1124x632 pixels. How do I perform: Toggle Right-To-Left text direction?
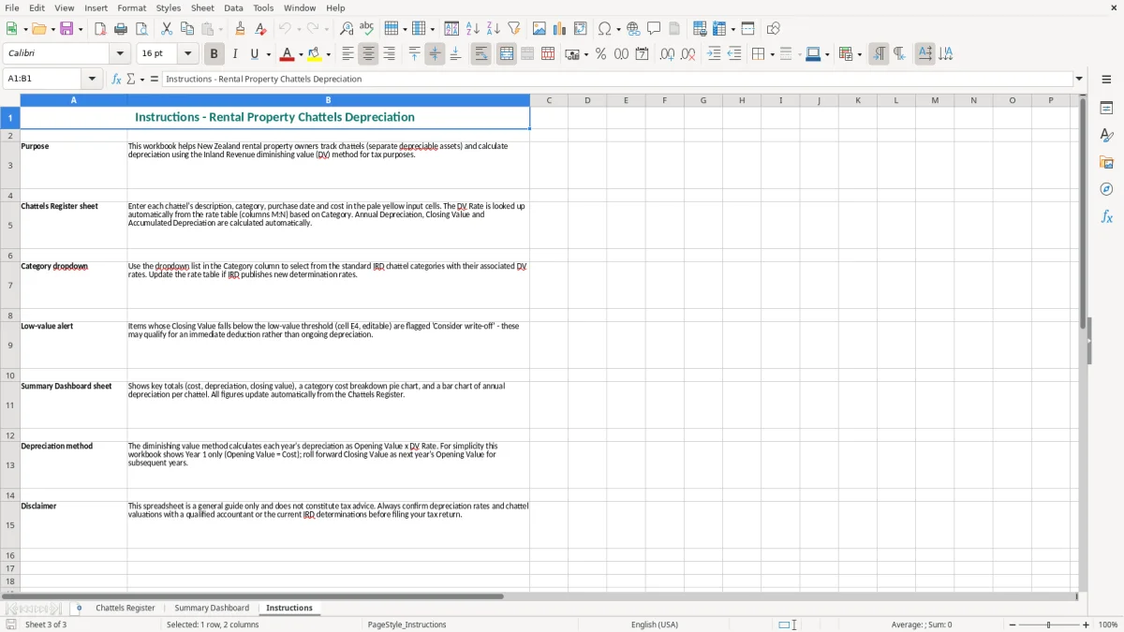(x=898, y=54)
